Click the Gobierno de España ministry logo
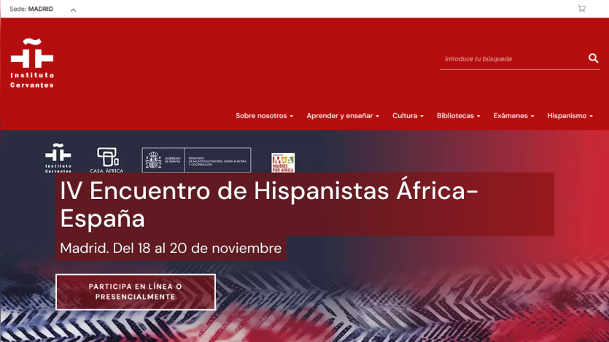Image resolution: width=609 pixels, height=342 pixels. click(196, 160)
